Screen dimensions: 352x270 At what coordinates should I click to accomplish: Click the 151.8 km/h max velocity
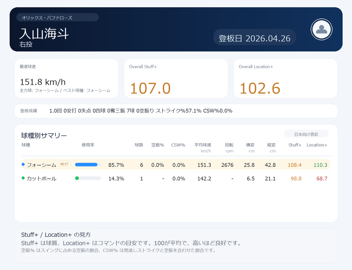tap(43, 82)
